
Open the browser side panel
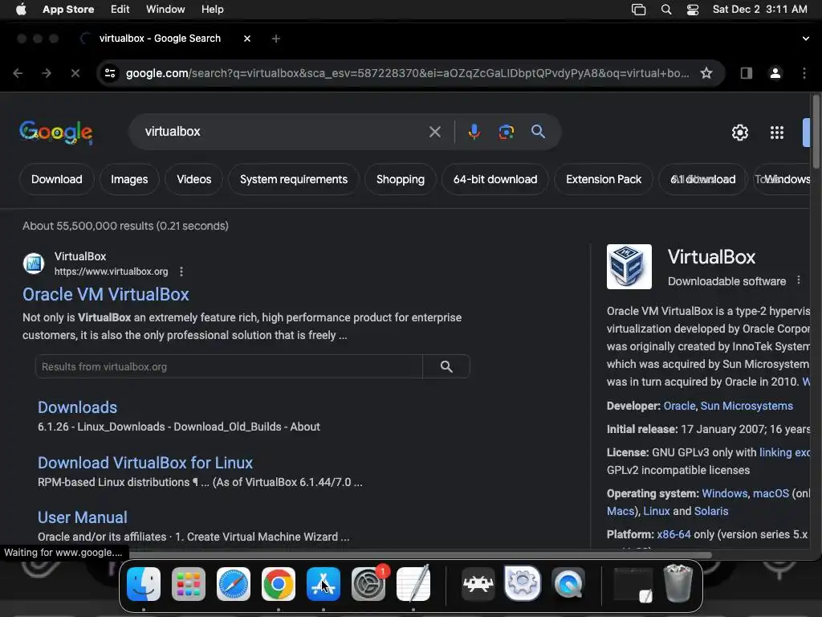(x=746, y=73)
